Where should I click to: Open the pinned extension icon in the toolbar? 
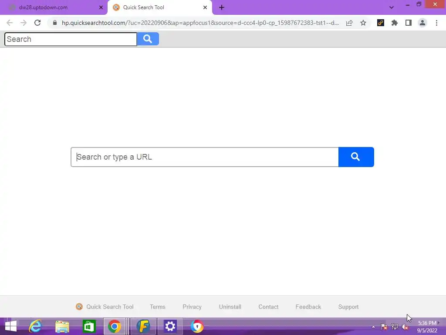click(381, 23)
